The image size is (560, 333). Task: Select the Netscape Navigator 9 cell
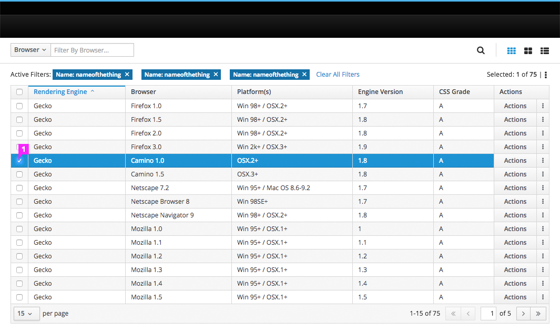pos(179,215)
